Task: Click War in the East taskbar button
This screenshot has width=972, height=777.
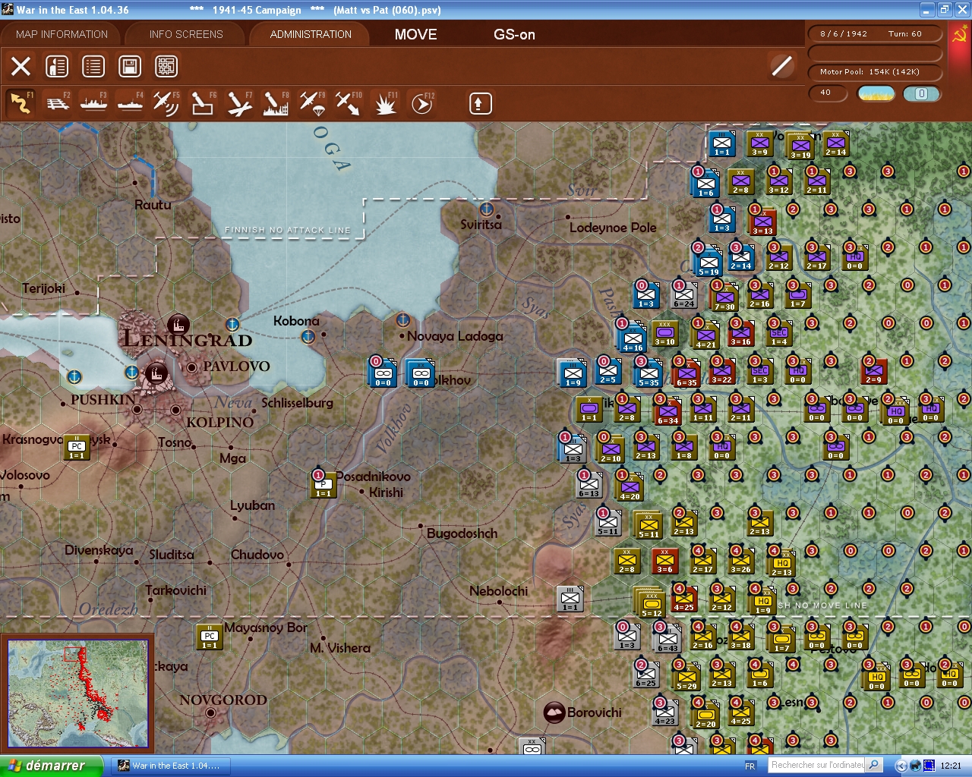Action: point(172,766)
